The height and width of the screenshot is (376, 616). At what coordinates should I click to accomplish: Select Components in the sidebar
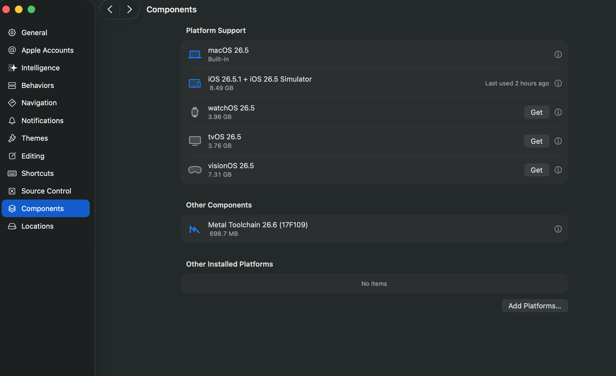pyautogui.click(x=46, y=208)
